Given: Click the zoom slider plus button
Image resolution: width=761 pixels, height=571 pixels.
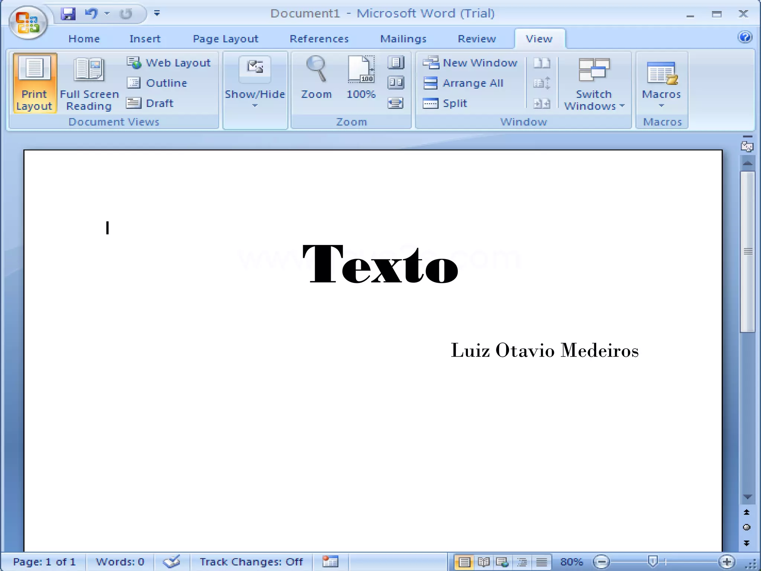Looking at the screenshot, I should pyautogui.click(x=727, y=562).
